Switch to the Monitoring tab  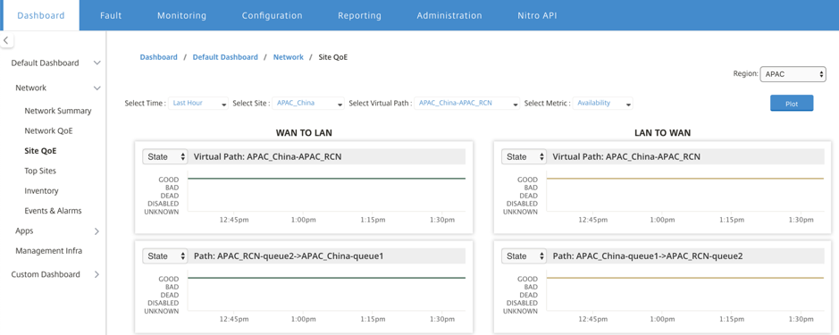[182, 15]
